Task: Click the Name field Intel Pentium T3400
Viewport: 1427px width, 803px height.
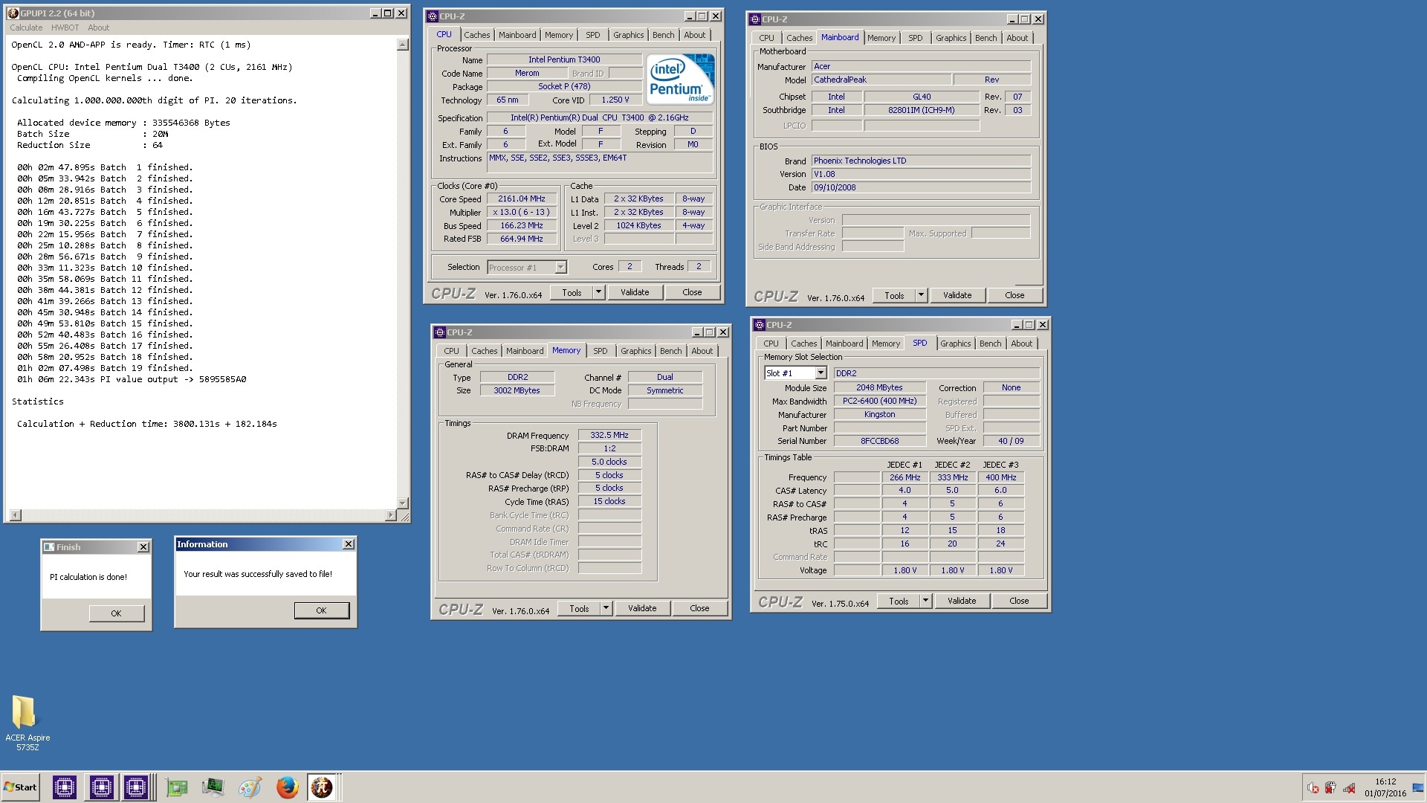Action: pyautogui.click(x=564, y=59)
